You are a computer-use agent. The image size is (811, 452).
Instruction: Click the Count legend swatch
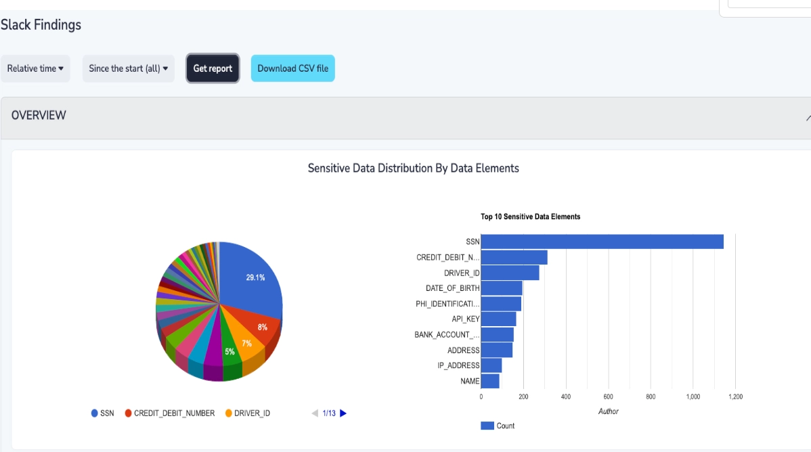pyautogui.click(x=487, y=426)
